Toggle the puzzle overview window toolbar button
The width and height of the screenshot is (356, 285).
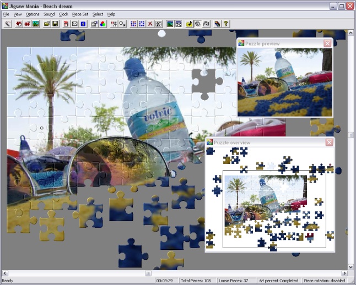click(178, 24)
